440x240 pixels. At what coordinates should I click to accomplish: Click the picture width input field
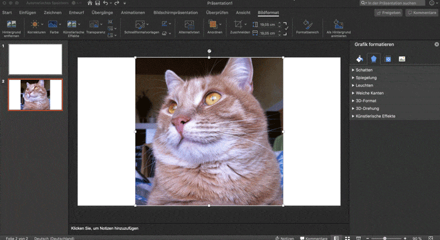[268, 33]
